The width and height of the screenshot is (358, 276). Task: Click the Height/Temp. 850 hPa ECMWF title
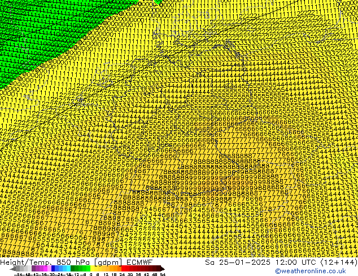(76, 262)
